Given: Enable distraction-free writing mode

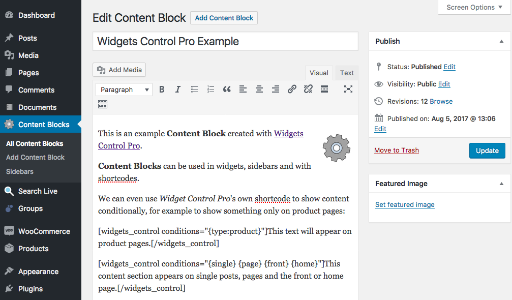Looking at the screenshot, I should click(x=348, y=89).
